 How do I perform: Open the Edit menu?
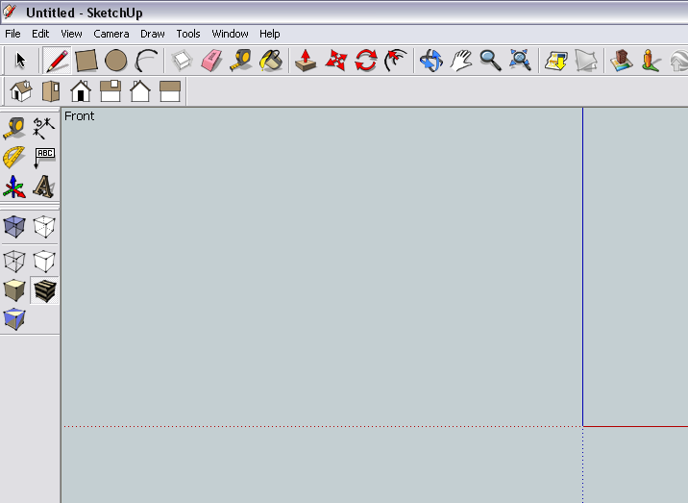pos(40,34)
